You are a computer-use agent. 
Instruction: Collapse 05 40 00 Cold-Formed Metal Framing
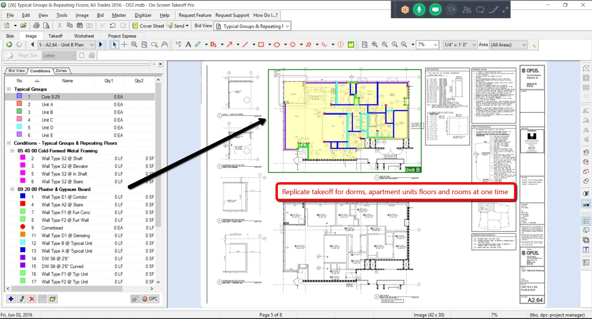pyautogui.click(x=12, y=151)
